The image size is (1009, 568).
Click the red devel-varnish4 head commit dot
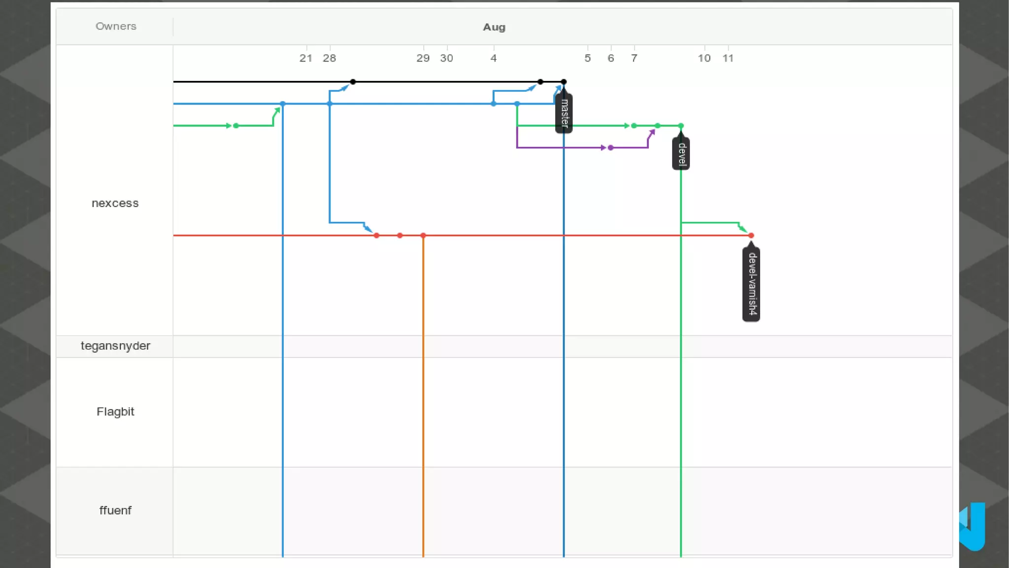(x=751, y=236)
